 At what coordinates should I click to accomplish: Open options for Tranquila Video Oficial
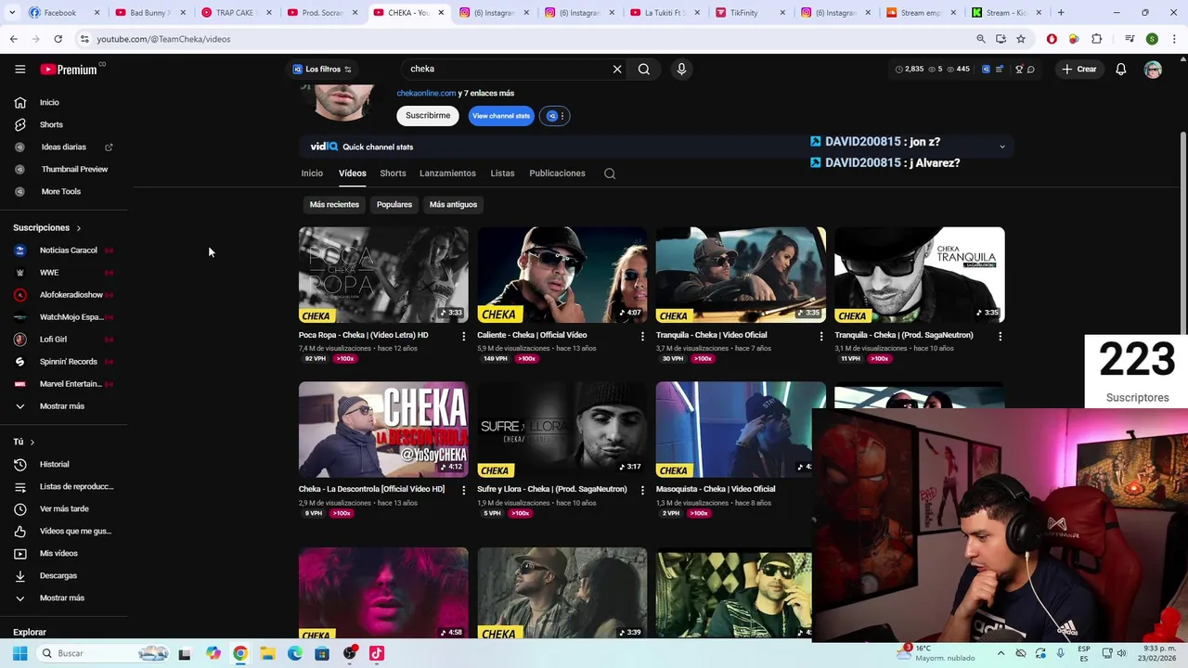click(x=820, y=336)
